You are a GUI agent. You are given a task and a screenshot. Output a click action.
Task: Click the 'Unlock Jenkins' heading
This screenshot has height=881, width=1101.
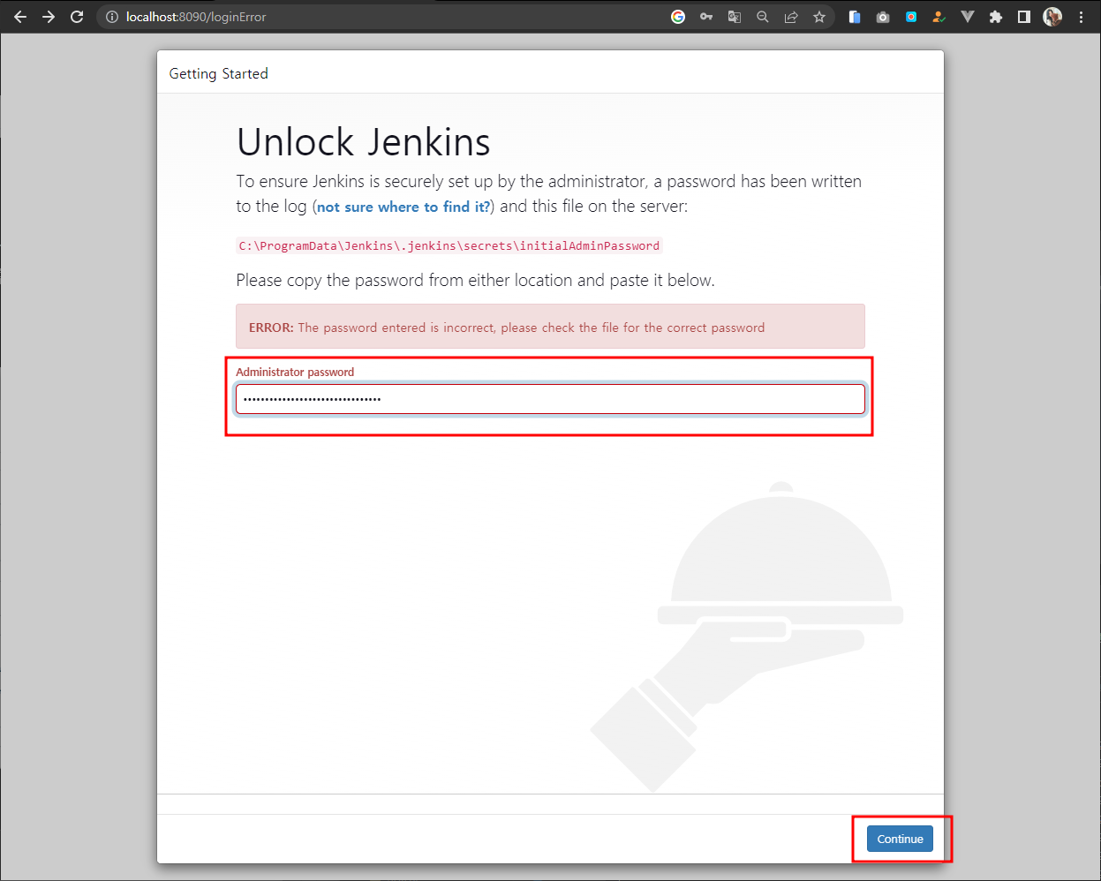click(x=363, y=142)
